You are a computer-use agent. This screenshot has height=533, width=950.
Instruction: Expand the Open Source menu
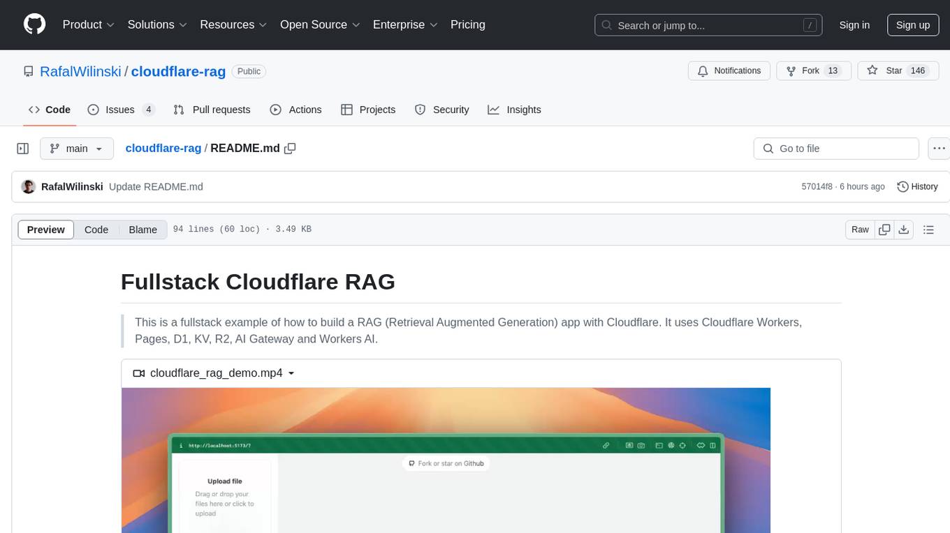pyautogui.click(x=320, y=24)
